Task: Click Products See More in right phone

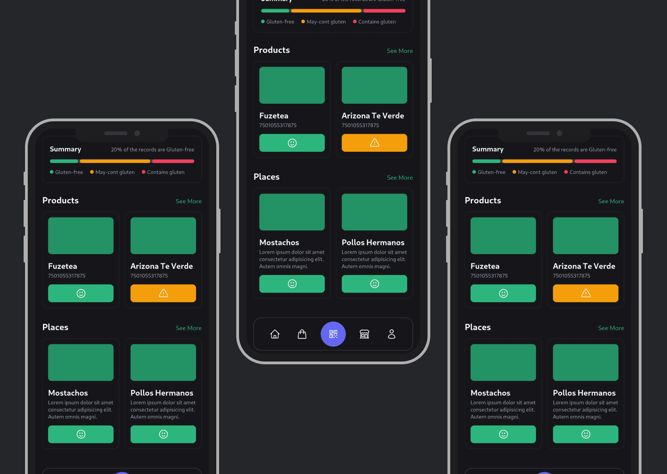Action: tap(611, 201)
